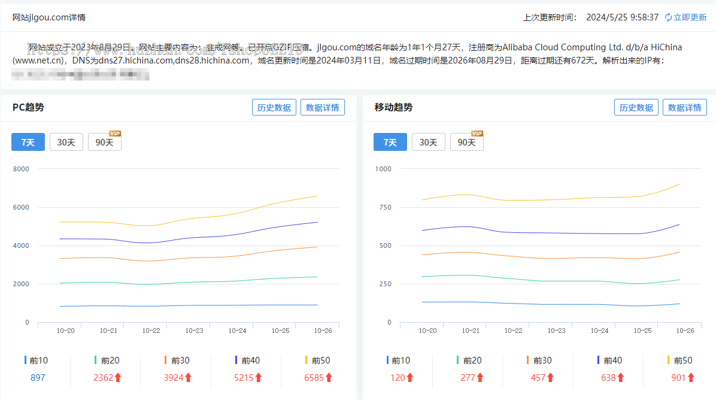Click the refresh icon beside 立即更新

pyautogui.click(x=668, y=17)
